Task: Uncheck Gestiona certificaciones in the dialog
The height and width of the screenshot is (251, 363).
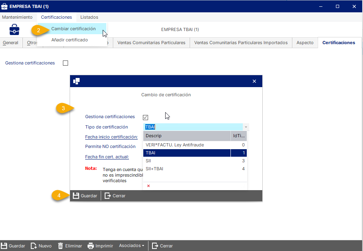Action: (145, 117)
